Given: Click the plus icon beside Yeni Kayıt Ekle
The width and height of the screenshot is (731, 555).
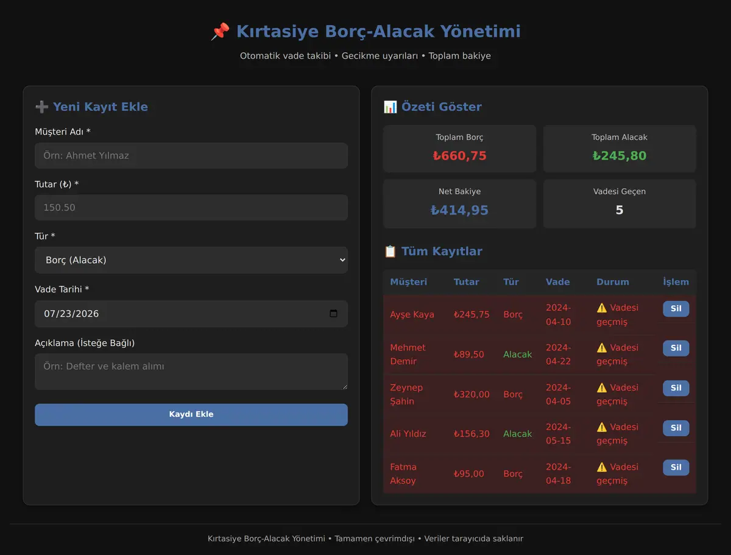Looking at the screenshot, I should (x=41, y=107).
